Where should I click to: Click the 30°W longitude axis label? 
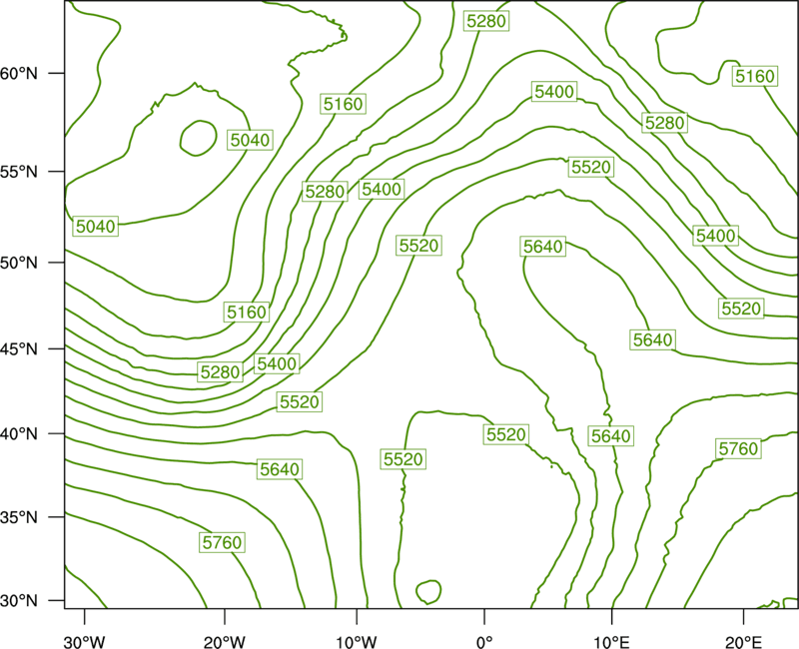(x=84, y=642)
